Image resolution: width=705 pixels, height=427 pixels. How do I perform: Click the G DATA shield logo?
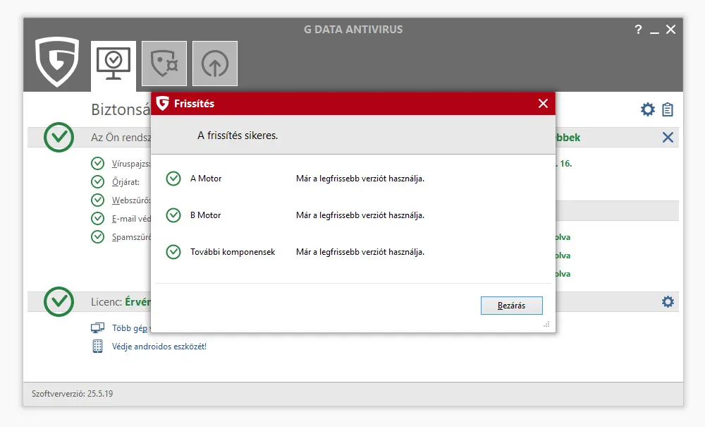57,62
